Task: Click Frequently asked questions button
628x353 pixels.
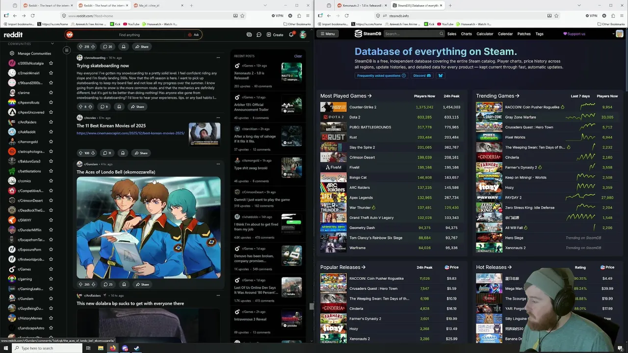Action: (381, 76)
